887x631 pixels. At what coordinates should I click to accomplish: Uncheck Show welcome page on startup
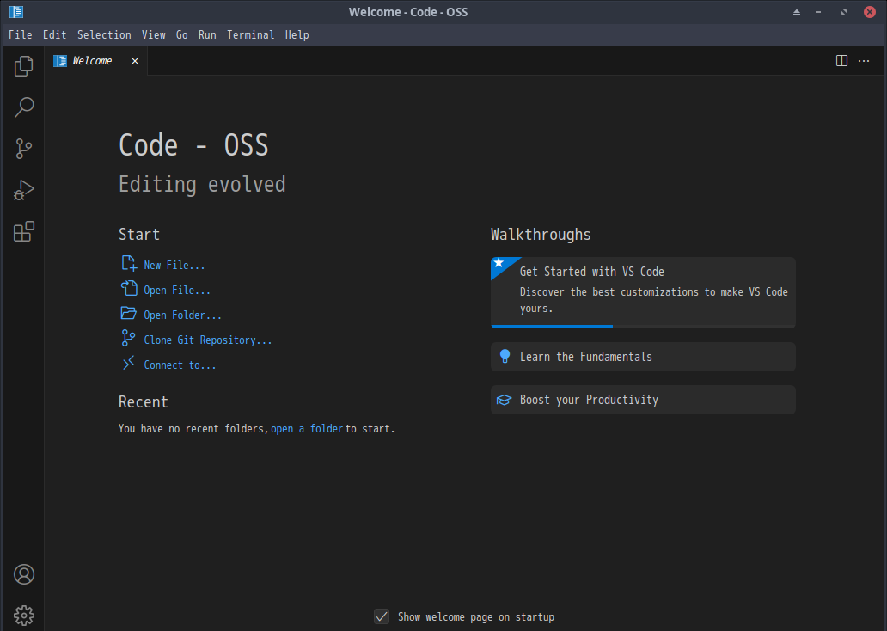point(382,616)
